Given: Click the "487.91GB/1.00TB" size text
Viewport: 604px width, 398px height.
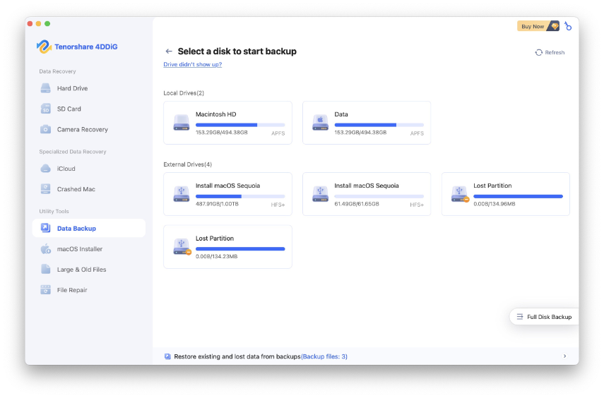Looking at the screenshot, I should pos(217,204).
